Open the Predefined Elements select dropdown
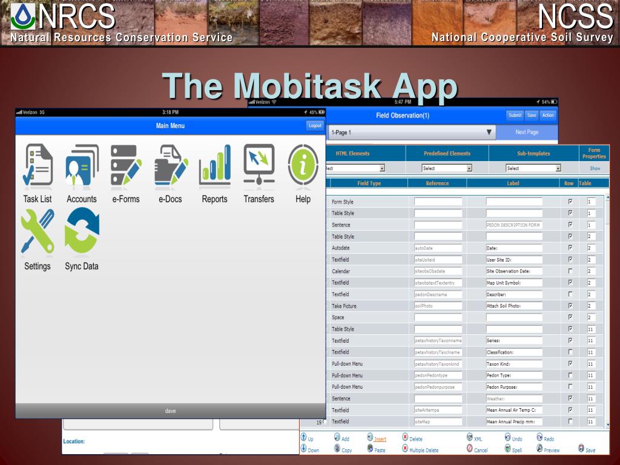Screen dimensions: 620x465 tap(447, 168)
